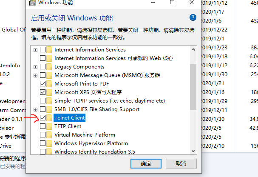Open the blue help question mark icon
Viewport: 258px width, 177px height.
[193, 17]
